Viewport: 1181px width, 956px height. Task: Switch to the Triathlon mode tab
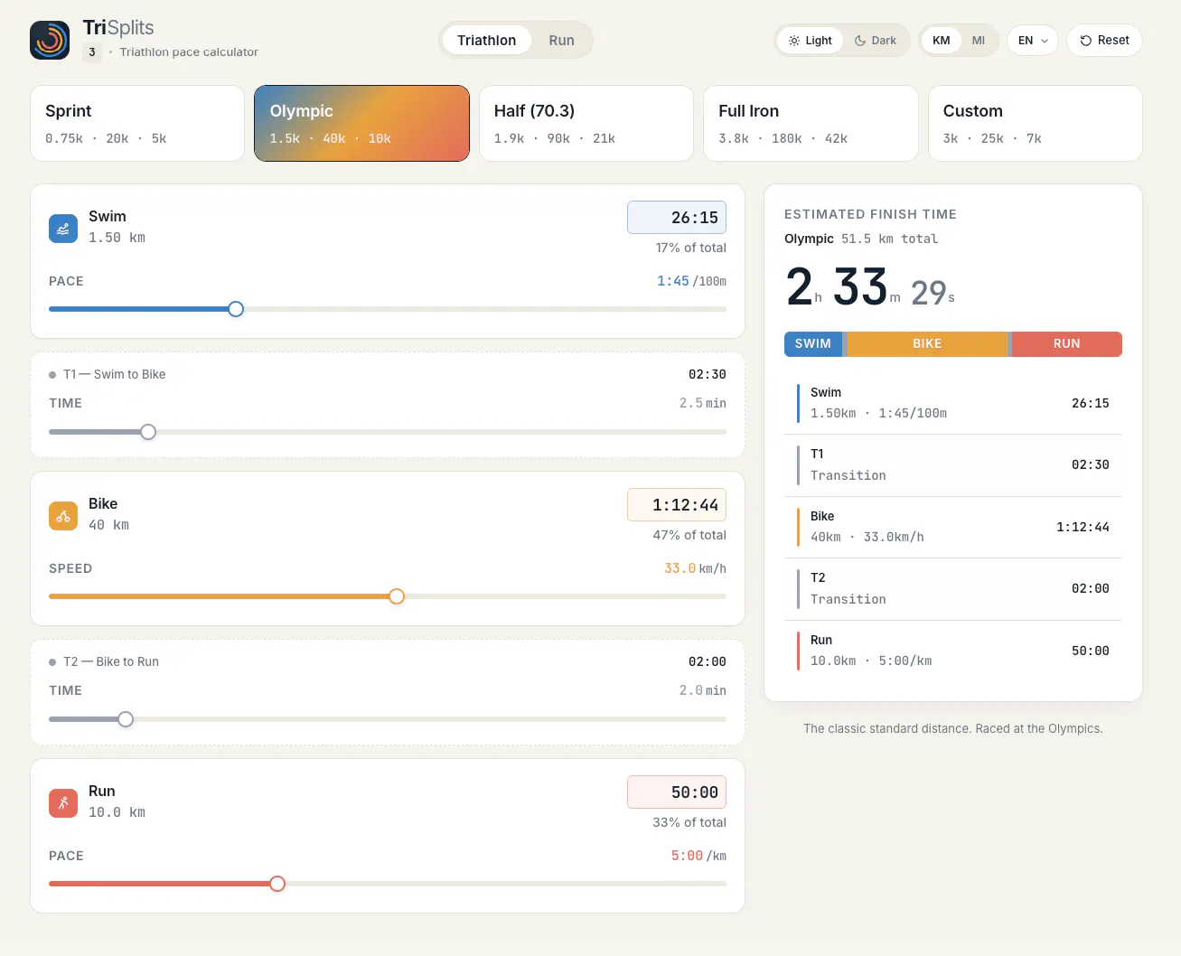(487, 41)
